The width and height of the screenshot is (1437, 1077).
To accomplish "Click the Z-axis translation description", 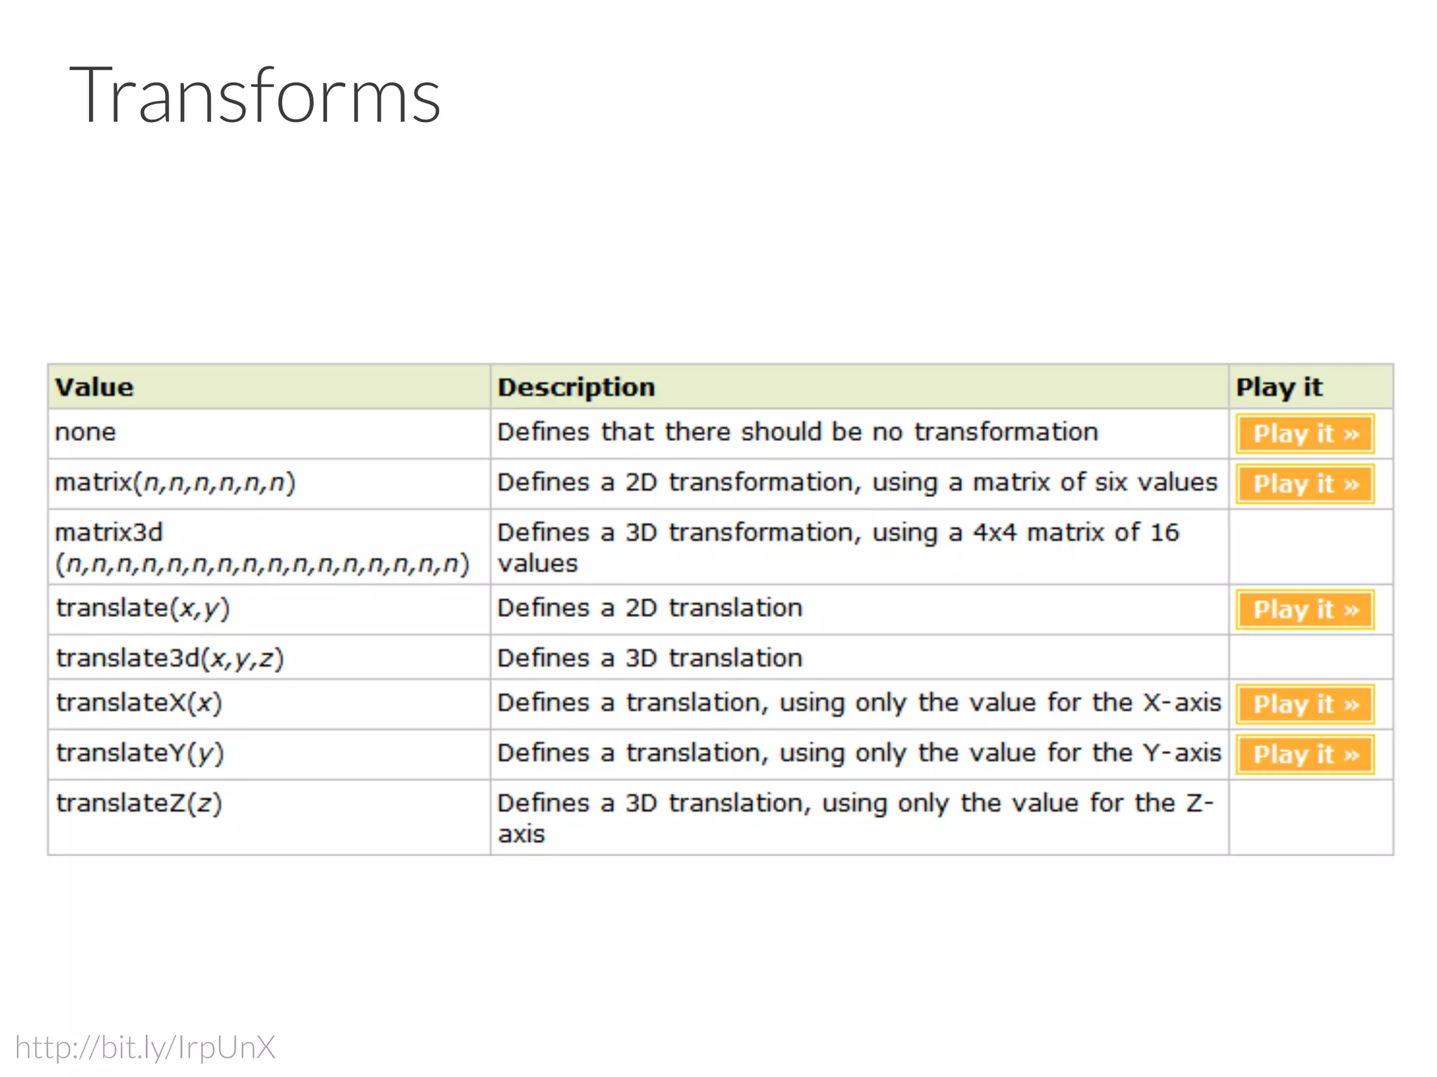I will click(x=855, y=818).
